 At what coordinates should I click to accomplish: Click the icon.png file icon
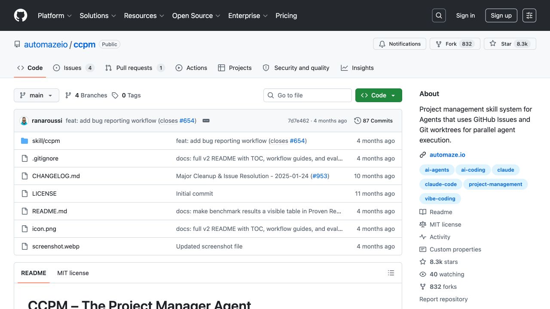(x=24, y=229)
